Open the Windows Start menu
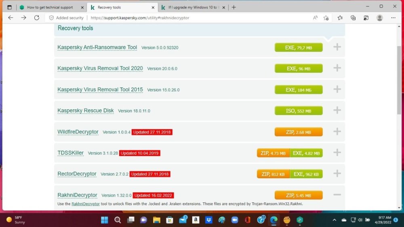Viewport: 404px width, 227px height. point(105,220)
